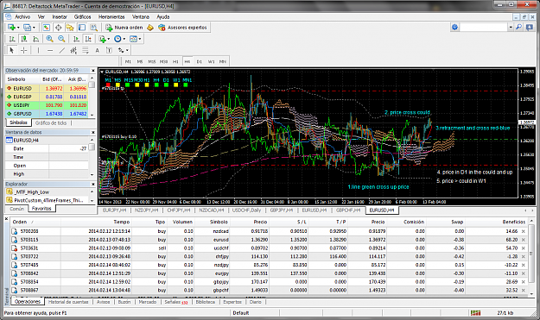Switch chart to bar chart icon

[x=12, y=39]
